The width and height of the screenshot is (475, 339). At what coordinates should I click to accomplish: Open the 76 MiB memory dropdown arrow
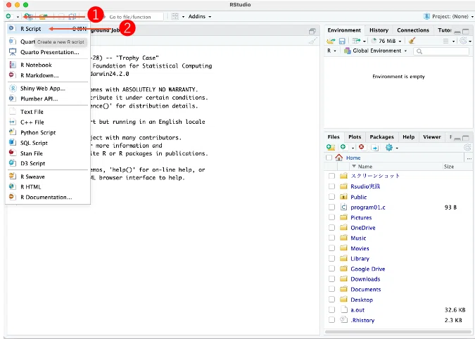click(x=400, y=41)
